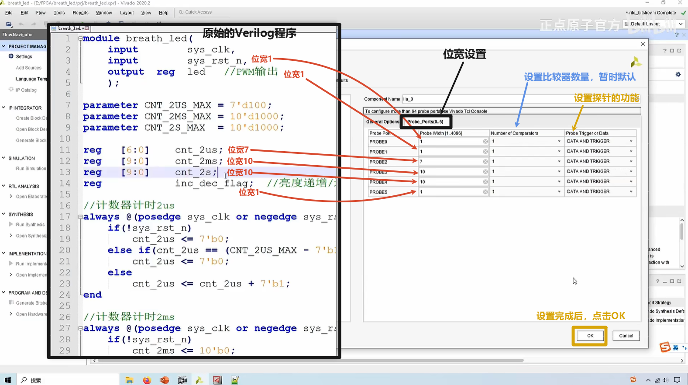Click Add Sources in Flow Navigator

click(29, 68)
